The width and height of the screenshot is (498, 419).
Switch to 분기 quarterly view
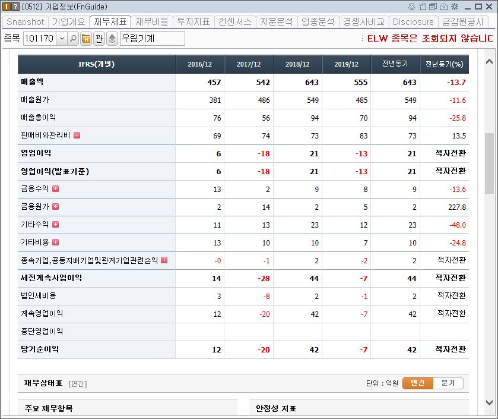pos(448,383)
